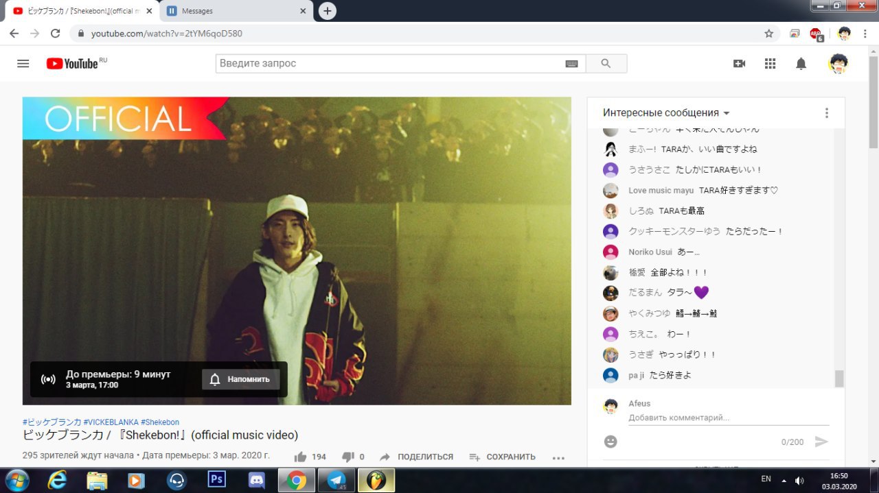Screen dimensions: 879x493
Task: Click the Chrome address bar URL
Action: 167,34
